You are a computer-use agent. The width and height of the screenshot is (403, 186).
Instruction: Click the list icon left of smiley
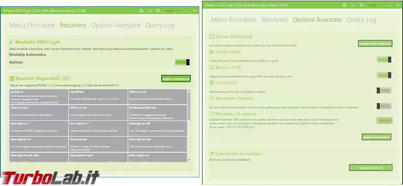coord(141,11)
